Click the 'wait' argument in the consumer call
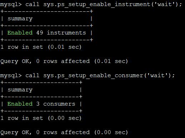This screenshot has width=185, height=138. coord(157,75)
